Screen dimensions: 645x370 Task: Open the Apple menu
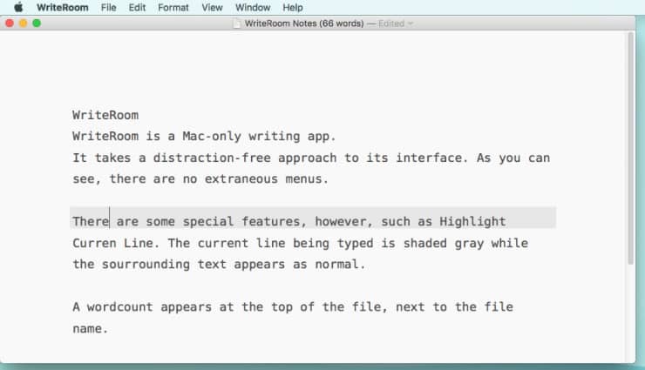tap(18, 7)
